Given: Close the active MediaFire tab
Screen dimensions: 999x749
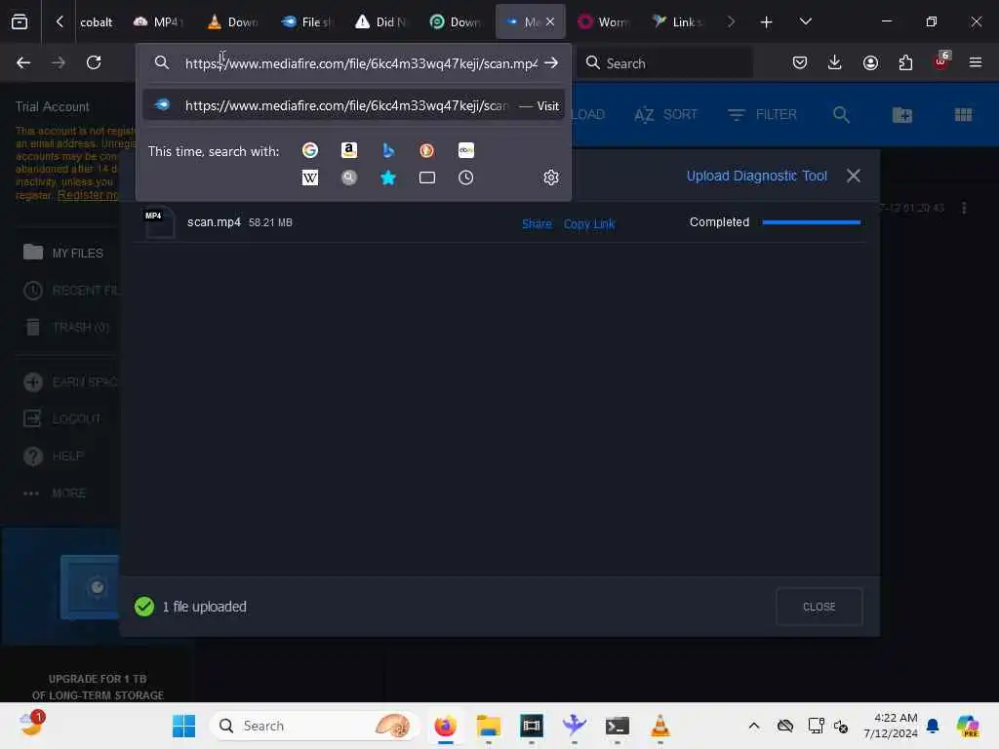Looking at the screenshot, I should (550, 21).
